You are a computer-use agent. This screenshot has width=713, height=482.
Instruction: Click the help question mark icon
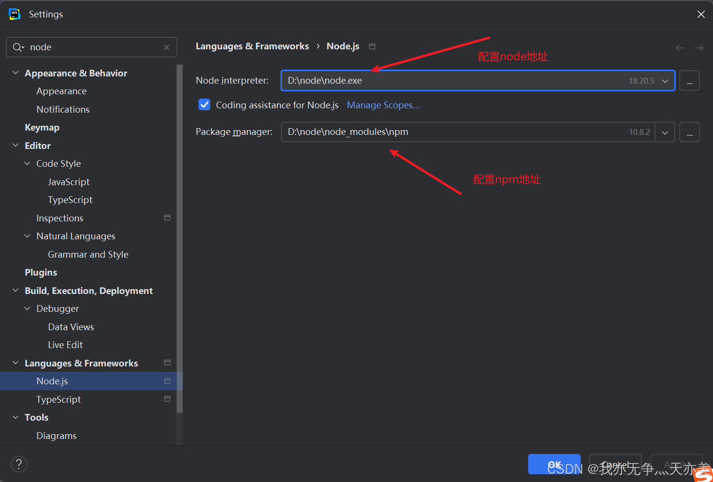pos(18,464)
